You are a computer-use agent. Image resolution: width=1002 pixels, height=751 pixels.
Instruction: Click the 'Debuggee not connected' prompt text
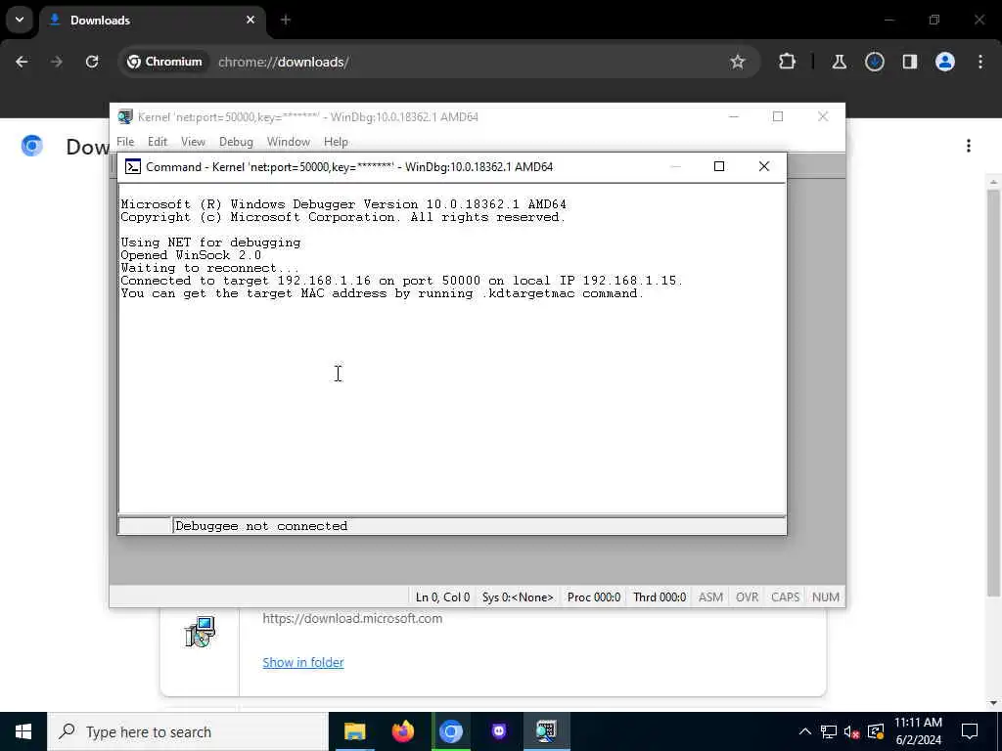pos(261,526)
